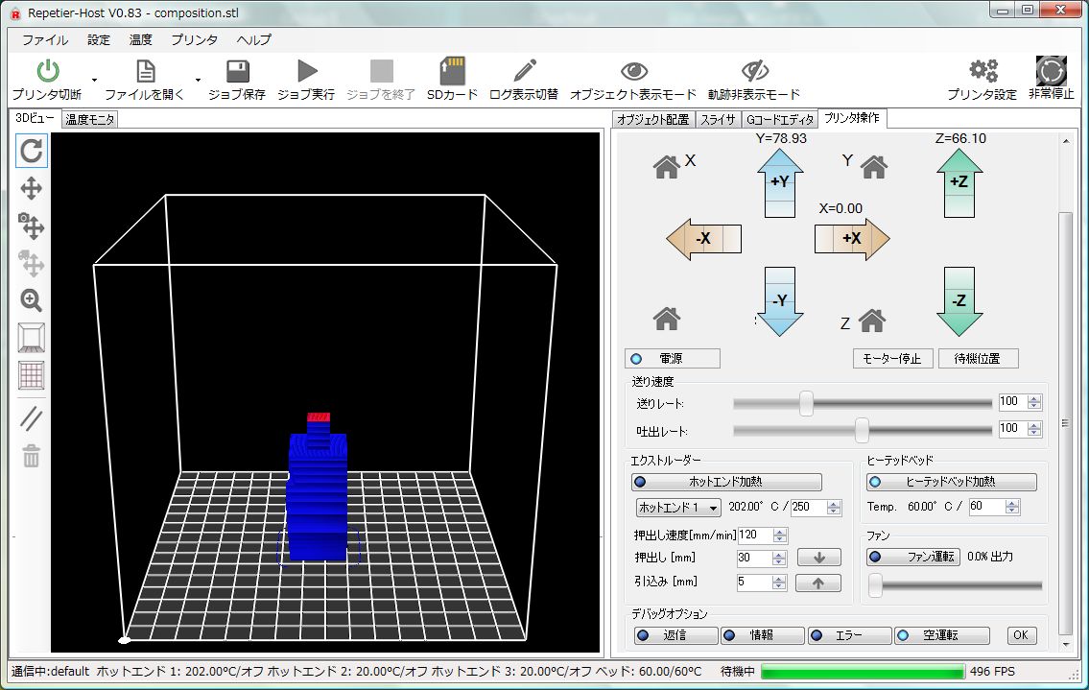The width and height of the screenshot is (1089, 690).
Task: Home the Y axis
Action: click(874, 167)
